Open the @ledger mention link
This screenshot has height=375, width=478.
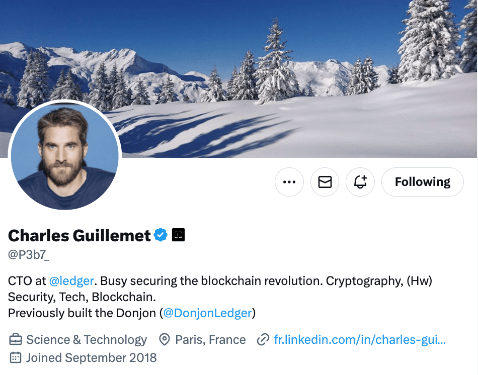point(71,281)
